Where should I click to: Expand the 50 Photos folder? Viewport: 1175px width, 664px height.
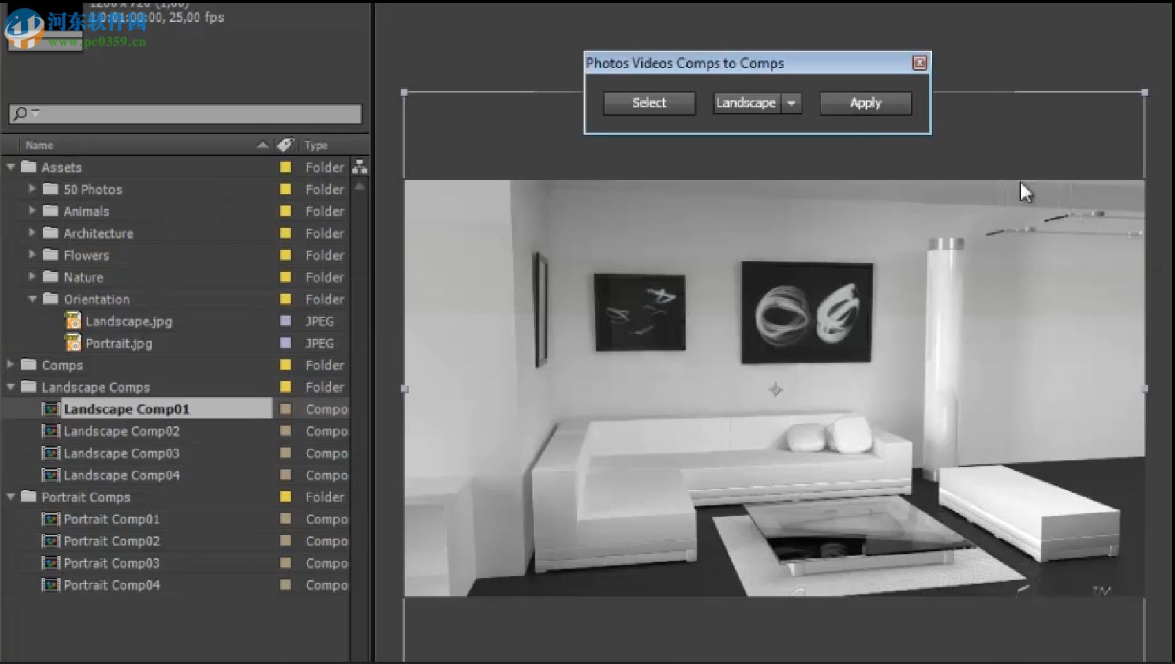click(32, 189)
